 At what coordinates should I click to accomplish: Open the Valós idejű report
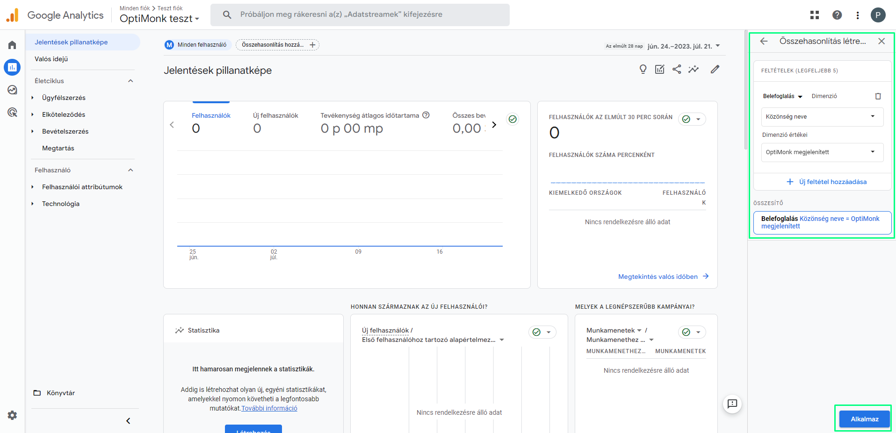pyautogui.click(x=51, y=59)
